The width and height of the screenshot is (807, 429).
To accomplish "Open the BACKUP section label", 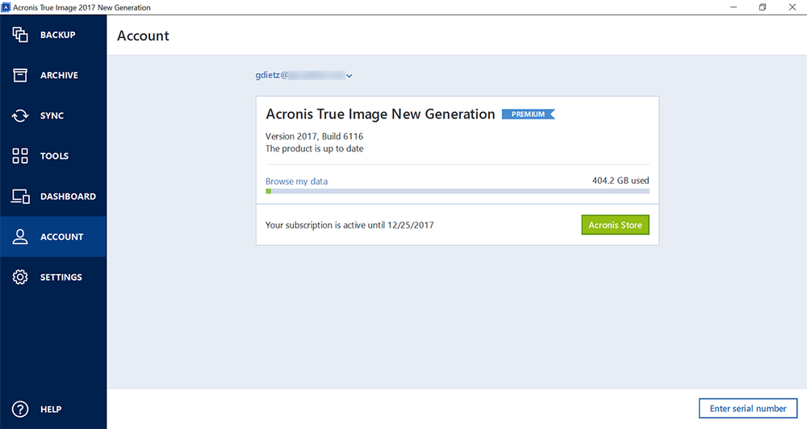I will click(57, 35).
